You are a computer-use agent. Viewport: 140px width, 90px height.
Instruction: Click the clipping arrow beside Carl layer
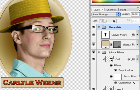coord(104,59)
